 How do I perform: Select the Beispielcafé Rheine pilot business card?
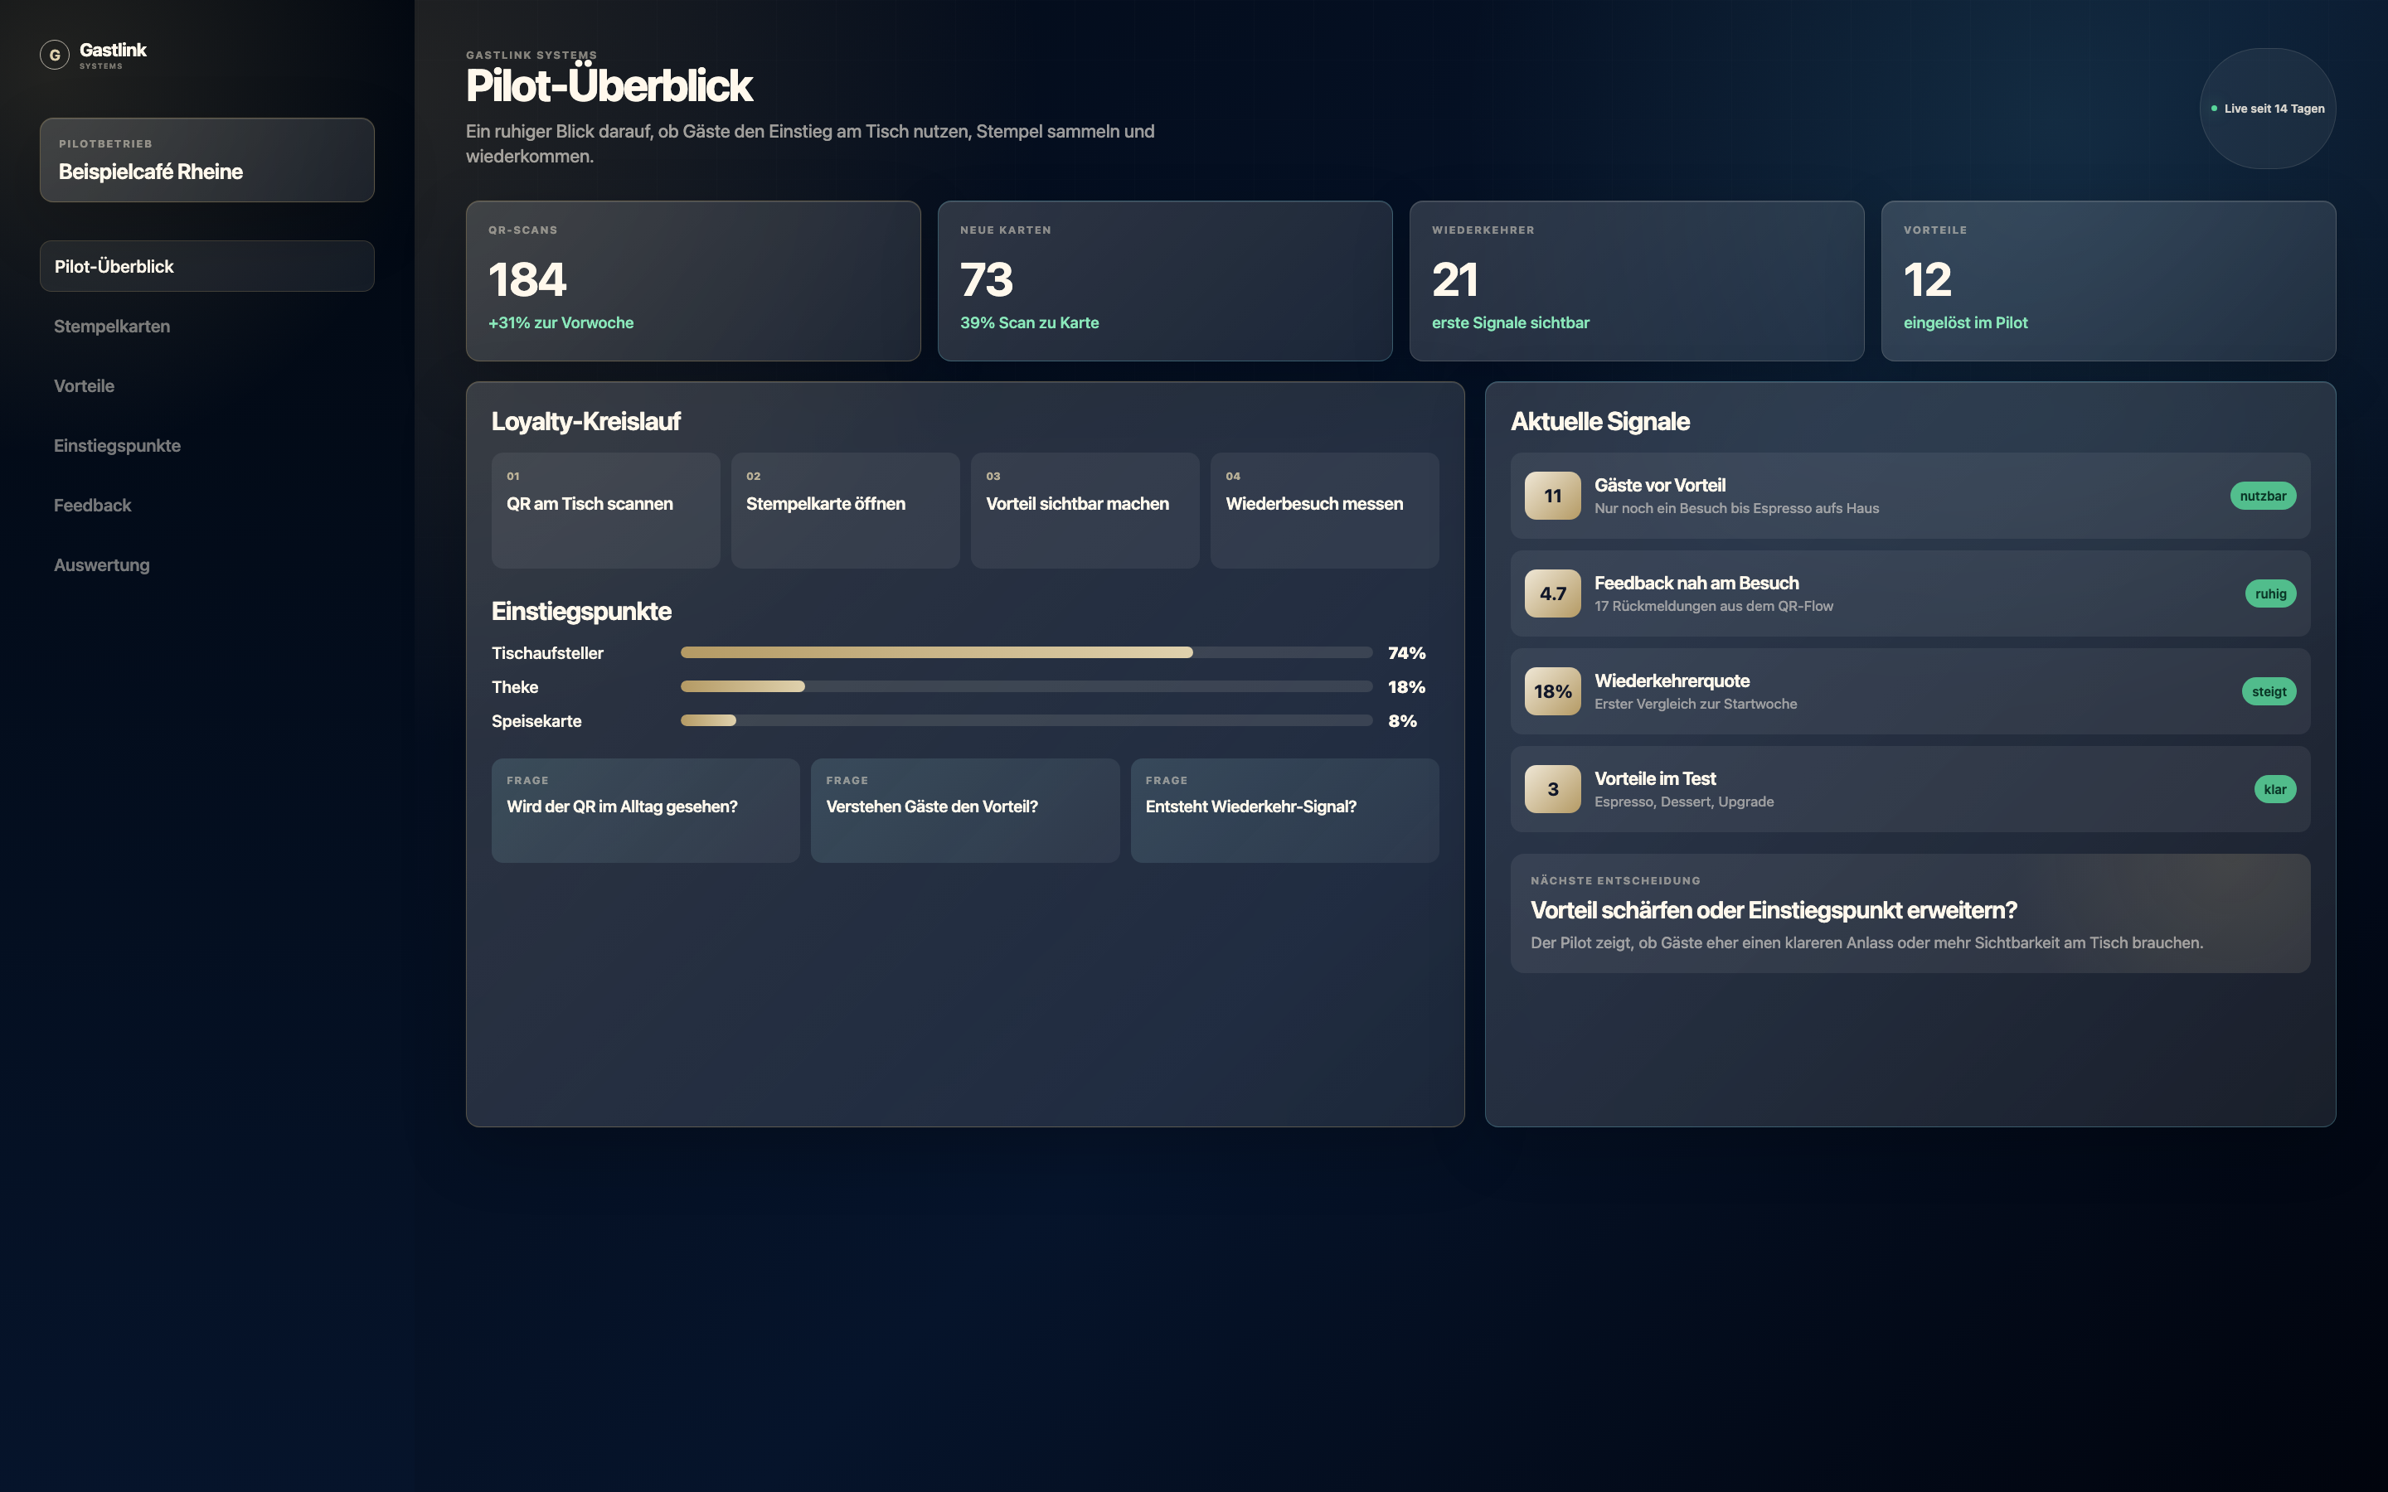(x=207, y=160)
